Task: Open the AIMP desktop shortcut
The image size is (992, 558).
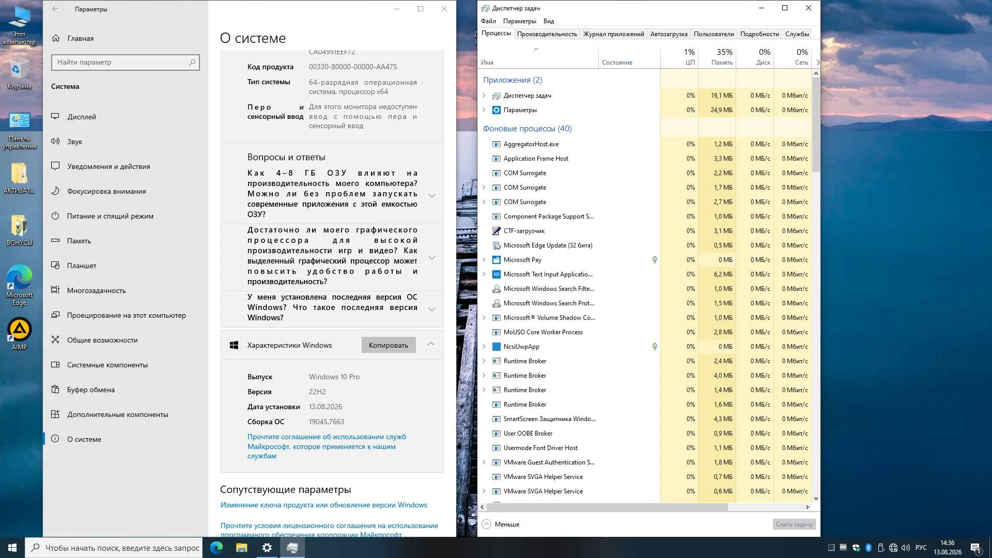Action: pyautogui.click(x=20, y=334)
